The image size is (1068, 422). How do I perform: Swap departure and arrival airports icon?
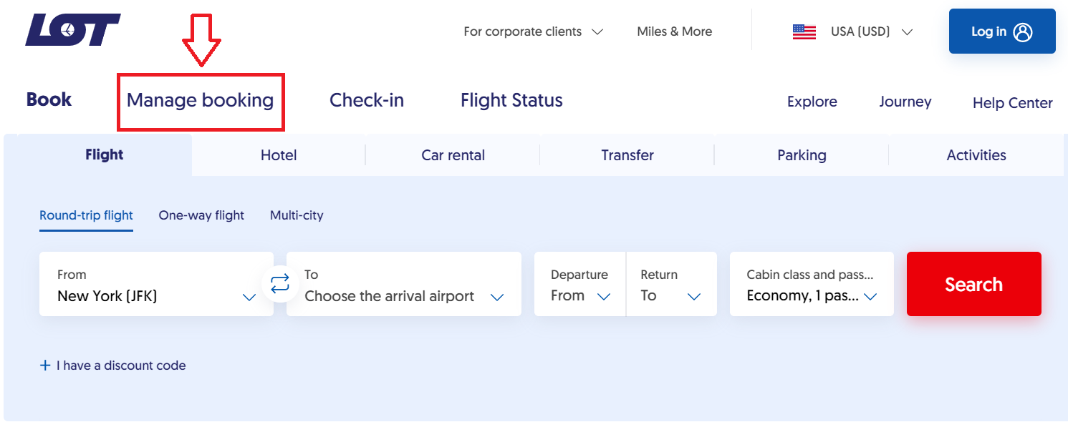coord(280,283)
